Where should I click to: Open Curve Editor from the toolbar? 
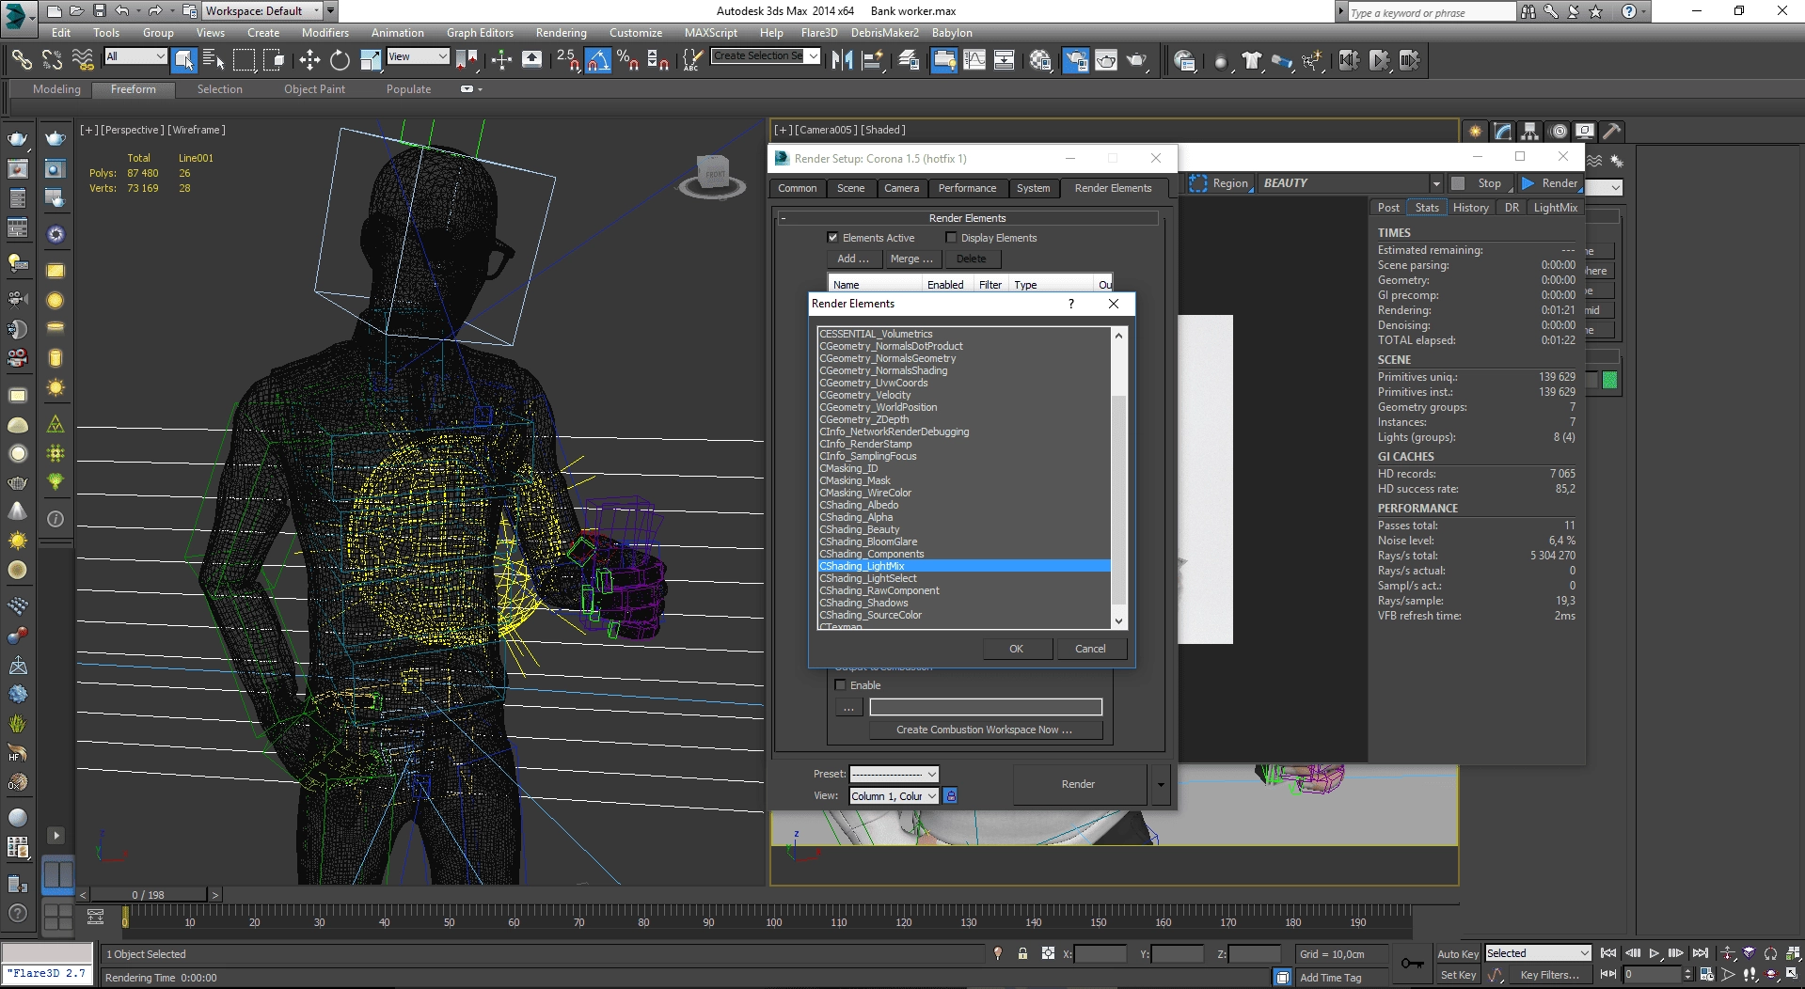(974, 60)
